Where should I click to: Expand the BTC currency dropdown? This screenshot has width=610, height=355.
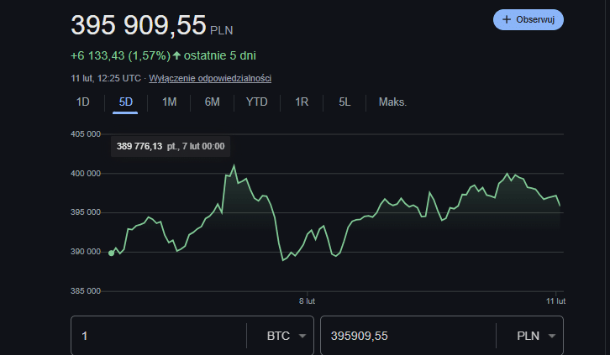point(287,336)
